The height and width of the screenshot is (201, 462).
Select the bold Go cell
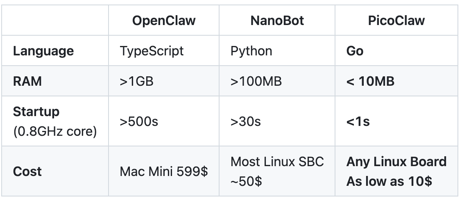click(355, 51)
